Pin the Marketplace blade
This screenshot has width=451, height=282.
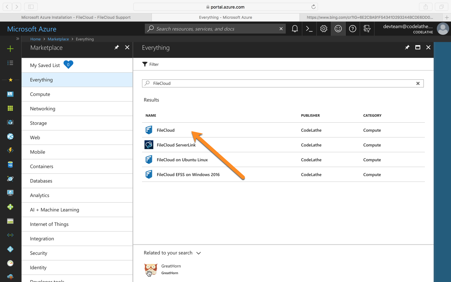[x=117, y=48]
